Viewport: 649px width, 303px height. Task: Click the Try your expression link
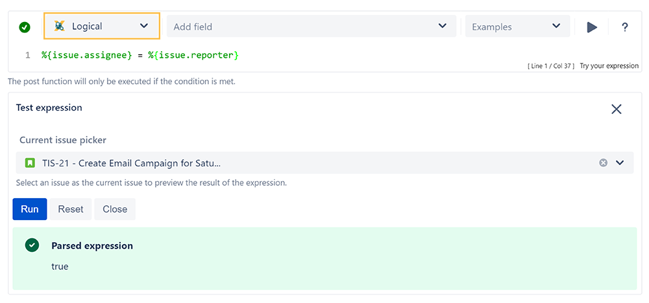pyautogui.click(x=609, y=65)
